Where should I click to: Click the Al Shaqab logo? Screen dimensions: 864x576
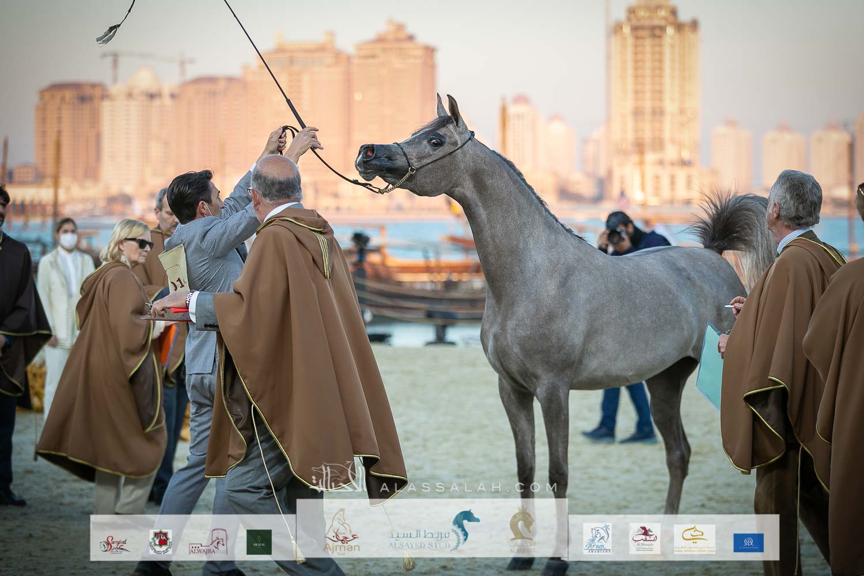point(645,539)
